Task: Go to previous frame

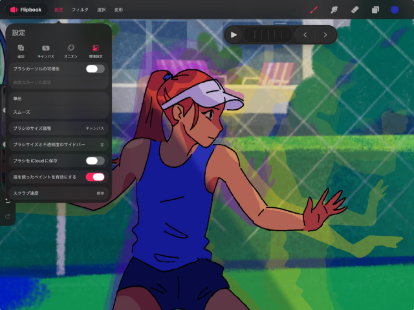Action: pos(305,35)
